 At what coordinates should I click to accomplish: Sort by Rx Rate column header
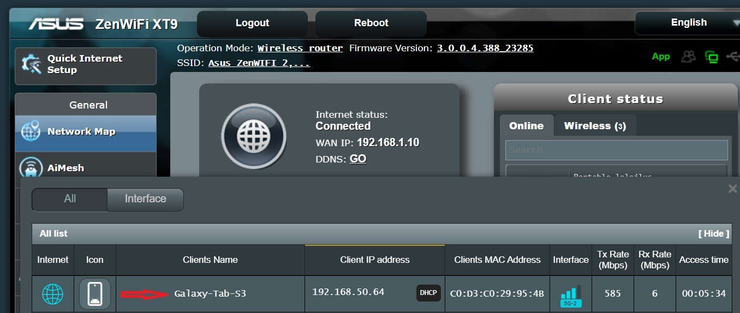654,260
